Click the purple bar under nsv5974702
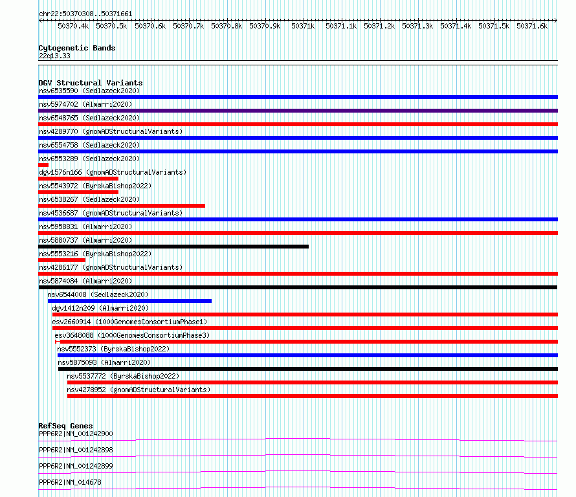The height and width of the screenshot is (497, 576). 298,111
